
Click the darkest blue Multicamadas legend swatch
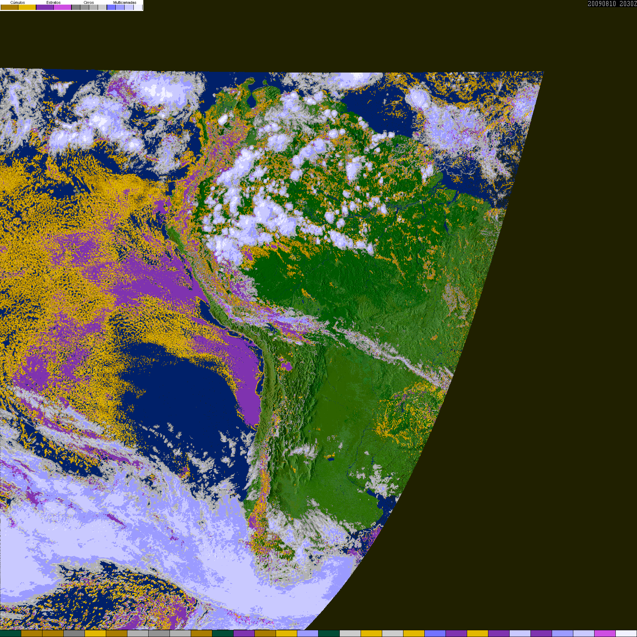111,7
